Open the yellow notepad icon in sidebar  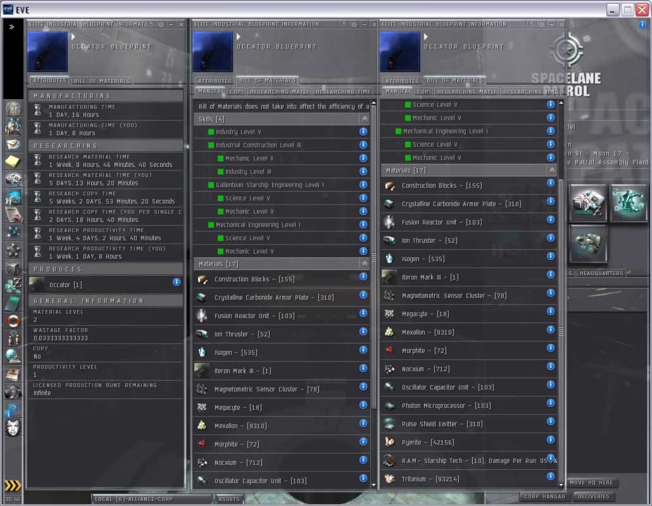click(x=13, y=161)
